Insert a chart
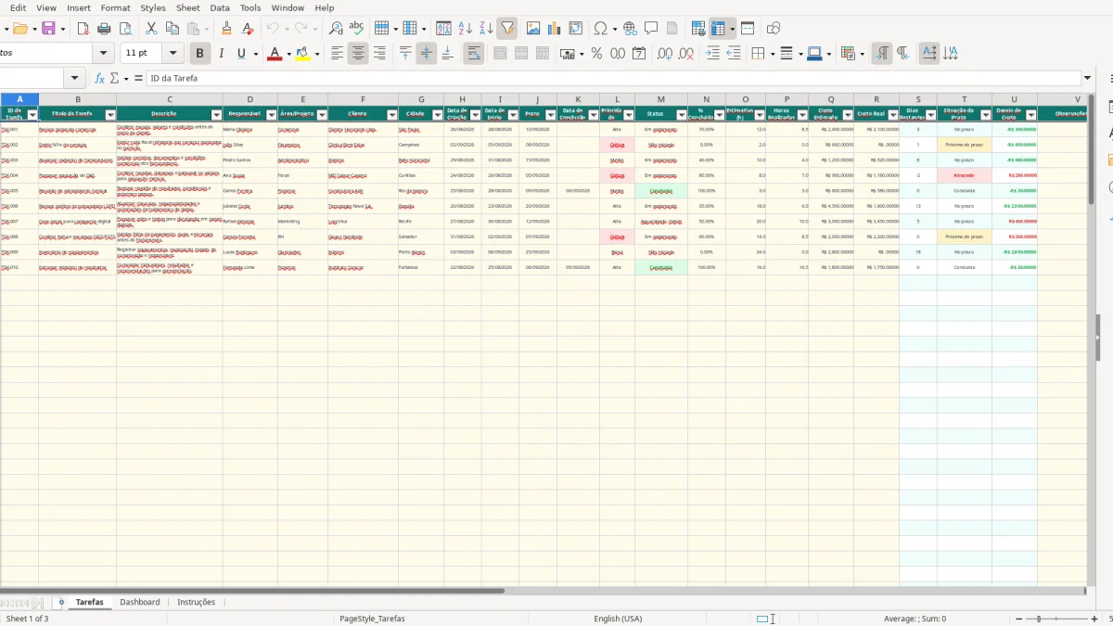Image resolution: width=1113 pixels, height=626 pixels. tap(555, 29)
